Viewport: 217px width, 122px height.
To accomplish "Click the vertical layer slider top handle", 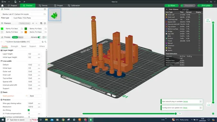I will click(x=213, y=23).
